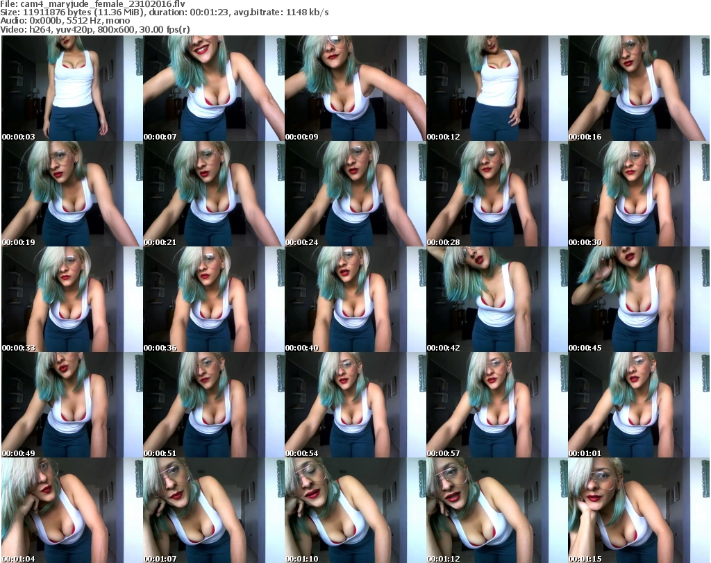Click the Video codec info line
The height and width of the screenshot is (563, 711).
tap(96, 29)
